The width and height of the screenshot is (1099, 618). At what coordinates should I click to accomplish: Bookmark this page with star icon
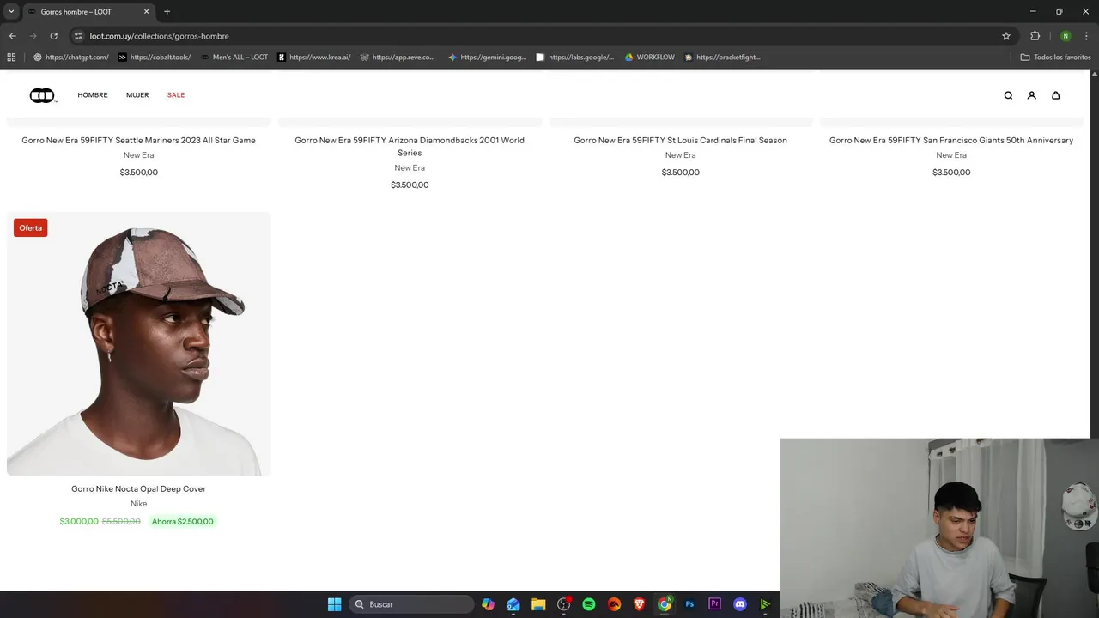(1006, 36)
